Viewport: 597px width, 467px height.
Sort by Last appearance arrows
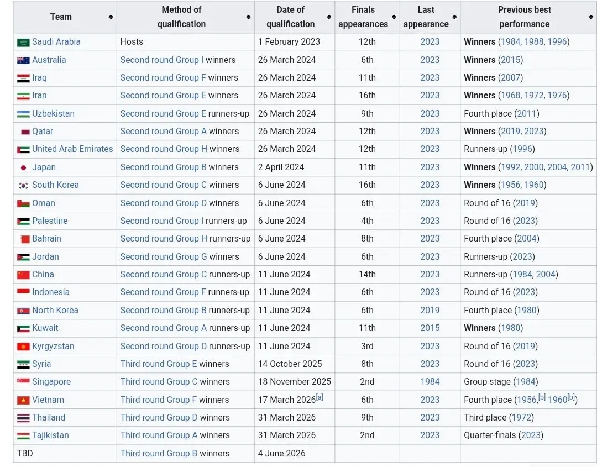454,17
